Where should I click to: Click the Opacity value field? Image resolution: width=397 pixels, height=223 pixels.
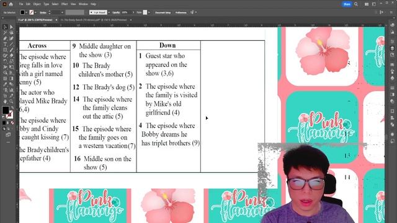pos(125,12)
